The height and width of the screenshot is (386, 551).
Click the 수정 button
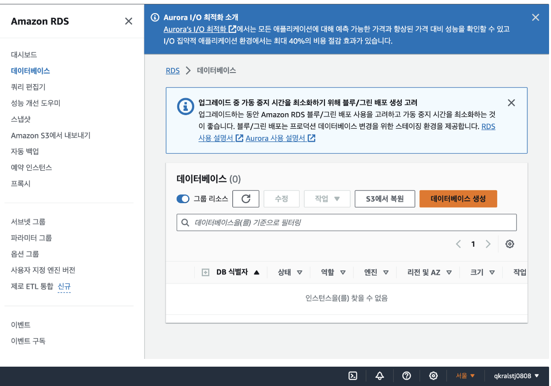point(281,199)
